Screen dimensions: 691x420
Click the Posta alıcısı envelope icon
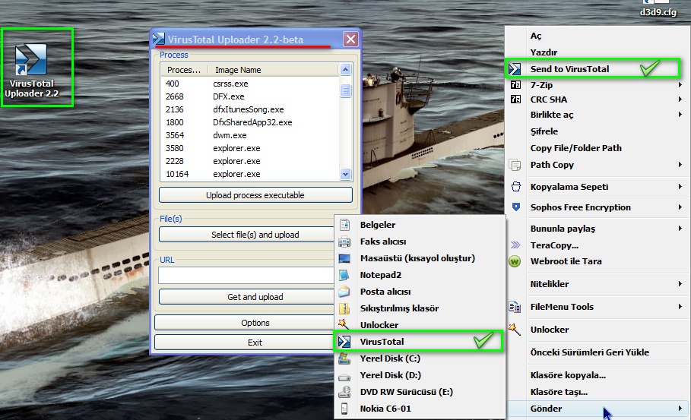344,292
